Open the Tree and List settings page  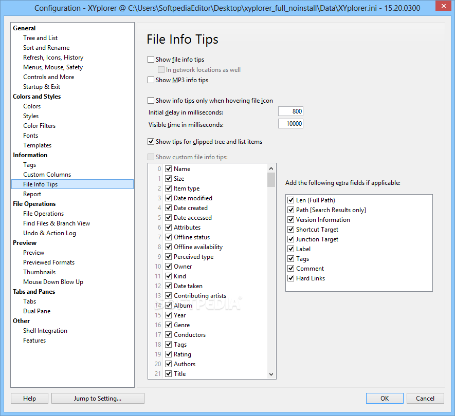pos(40,38)
